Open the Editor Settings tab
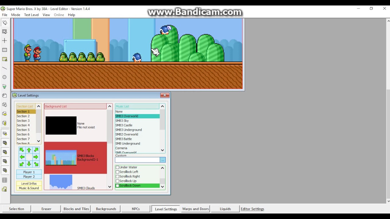 [252, 209]
